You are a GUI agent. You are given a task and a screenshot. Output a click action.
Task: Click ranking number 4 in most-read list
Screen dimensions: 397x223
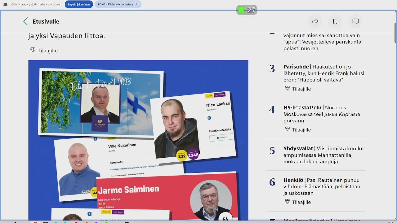272,110
